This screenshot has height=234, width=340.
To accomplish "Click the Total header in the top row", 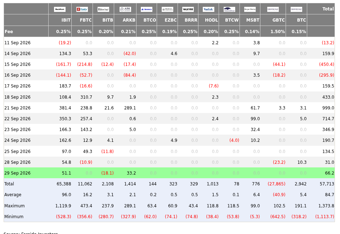I will pyautogui.click(x=328, y=9).
